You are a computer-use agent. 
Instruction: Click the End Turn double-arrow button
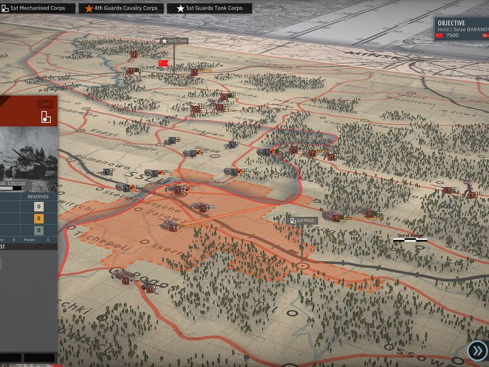pyautogui.click(x=478, y=350)
